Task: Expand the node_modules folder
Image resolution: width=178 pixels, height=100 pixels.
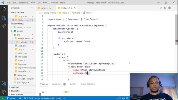Action: click(x=24, y=27)
